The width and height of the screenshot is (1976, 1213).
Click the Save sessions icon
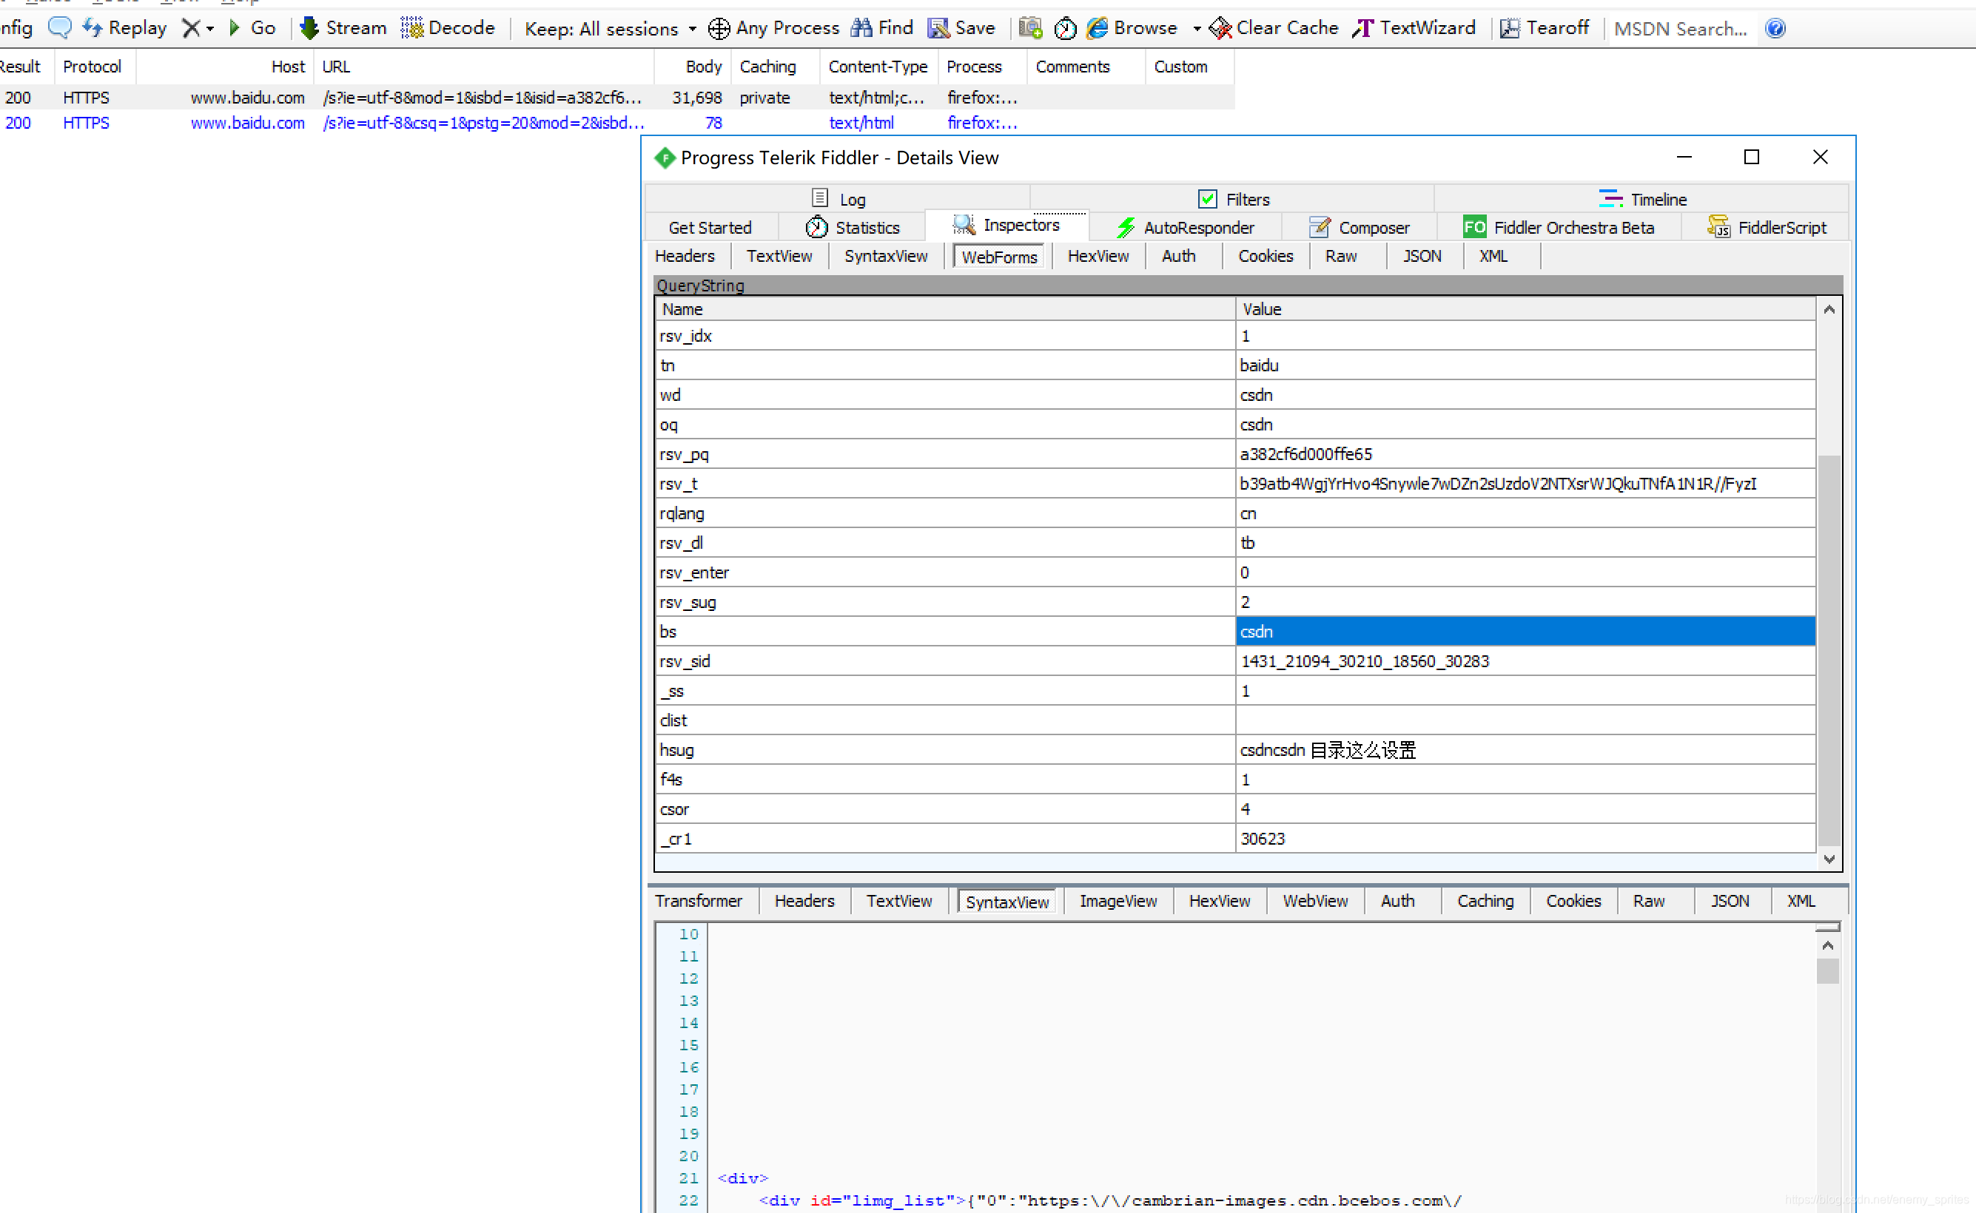[x=938, y=28]
